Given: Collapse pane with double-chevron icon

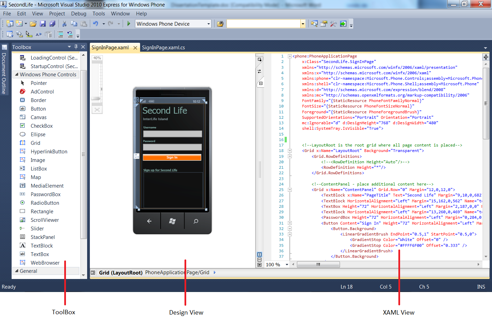Looking at the screenshot, I should (x=259, y=265).
